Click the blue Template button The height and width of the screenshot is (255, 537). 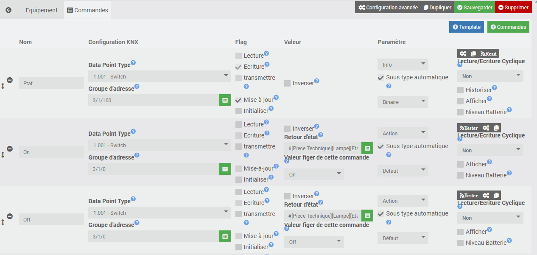click(x=467, y=27)
